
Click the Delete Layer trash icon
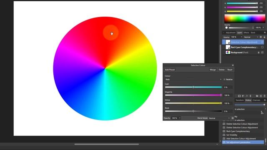(264, 96)
